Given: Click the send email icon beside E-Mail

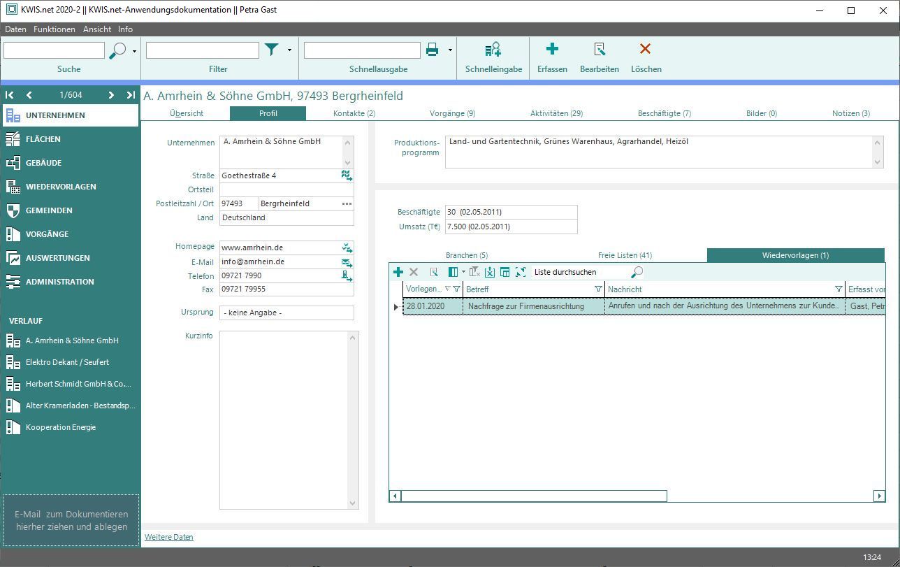Looking at the screenshot, I should tap(347, 261).
